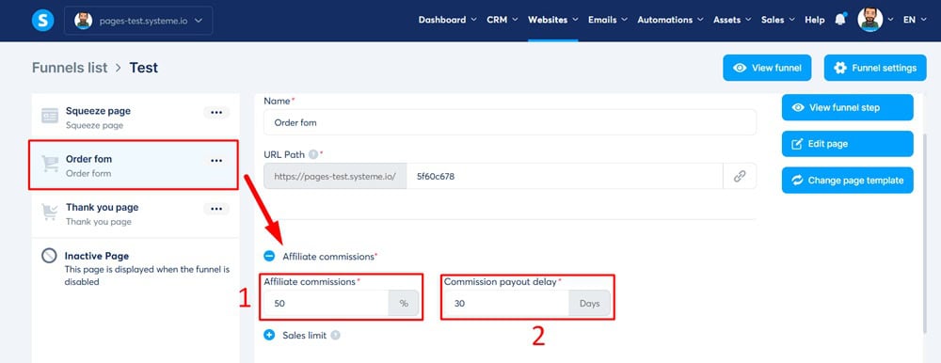Expand the Sales limit section

pos(269,336)
